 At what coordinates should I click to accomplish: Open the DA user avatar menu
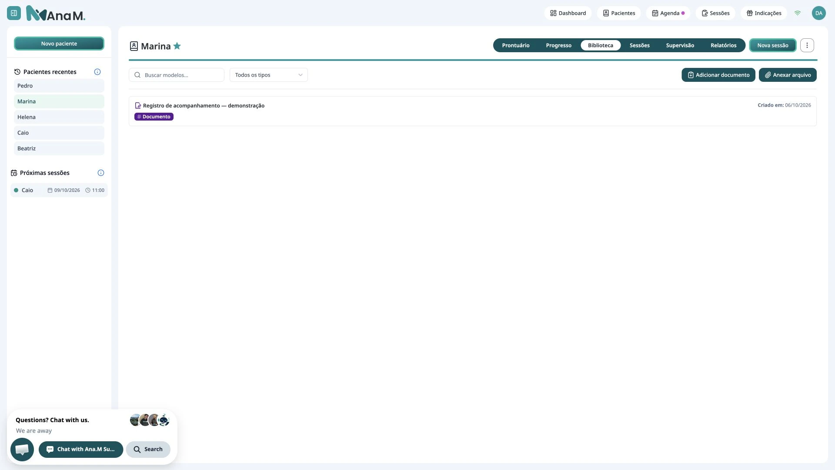pos(819,13)
